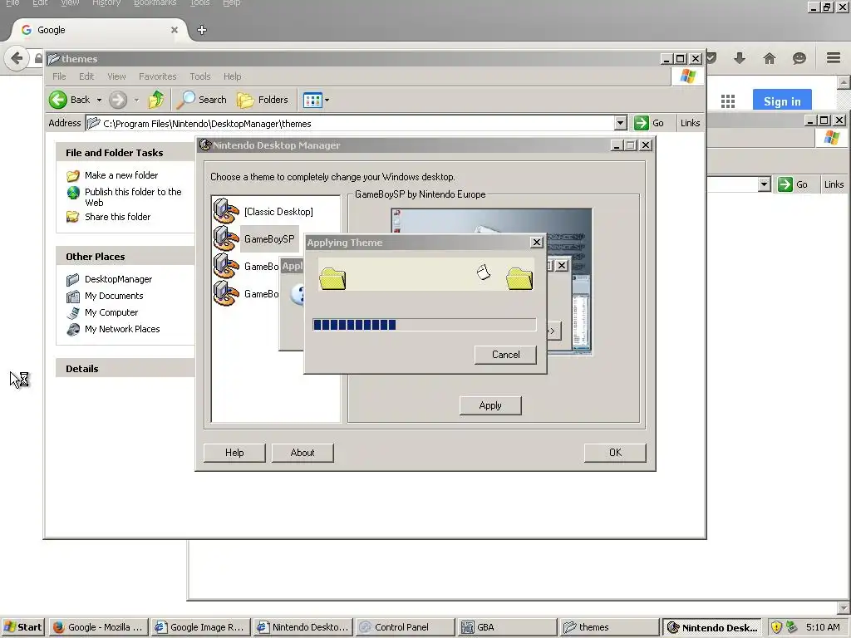Click the Apply button in Desktop Manager
The height and width of the screenshot is (638, 851).
(x=490, y=405)
